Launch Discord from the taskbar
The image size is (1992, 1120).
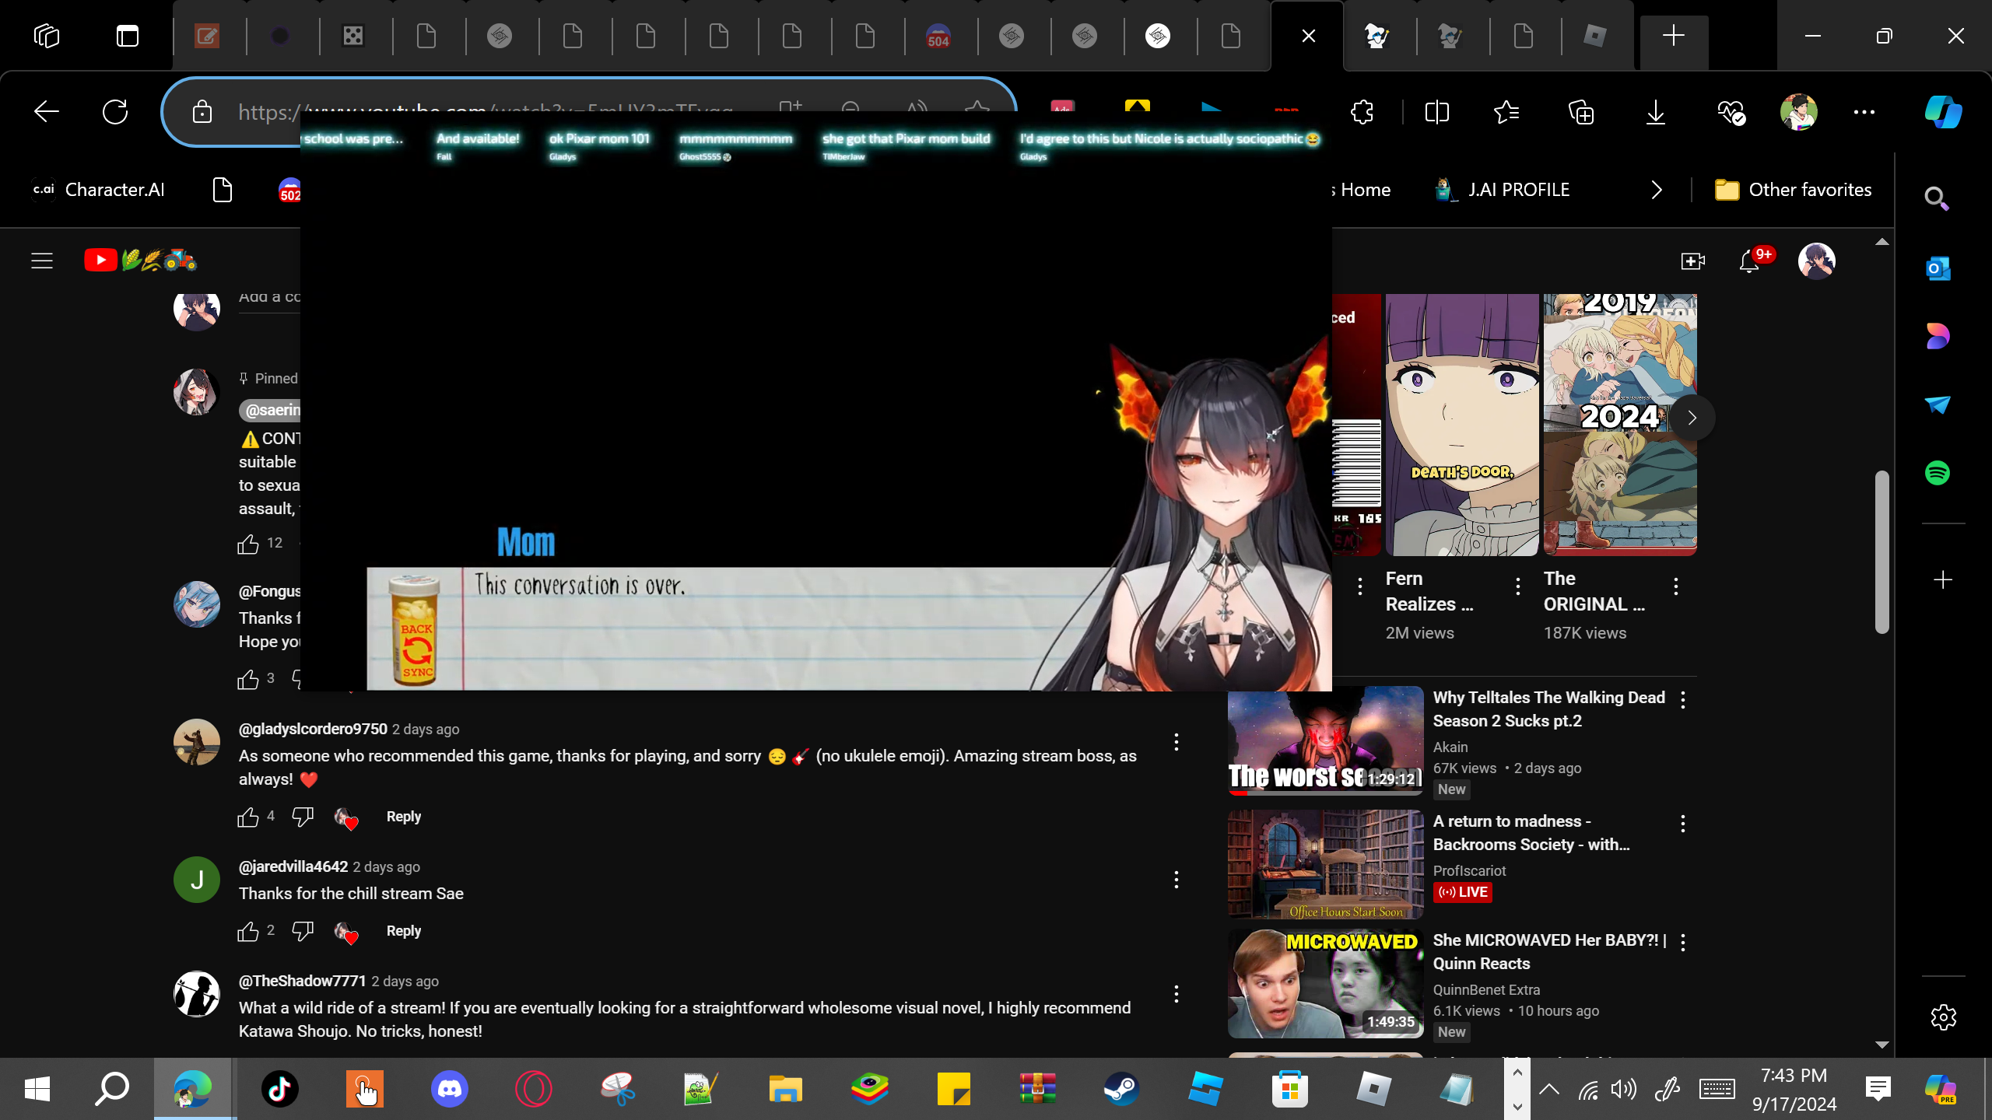coord(449,1089)
